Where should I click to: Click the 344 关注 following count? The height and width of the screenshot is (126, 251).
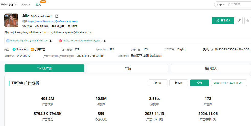tap(27, 26)
